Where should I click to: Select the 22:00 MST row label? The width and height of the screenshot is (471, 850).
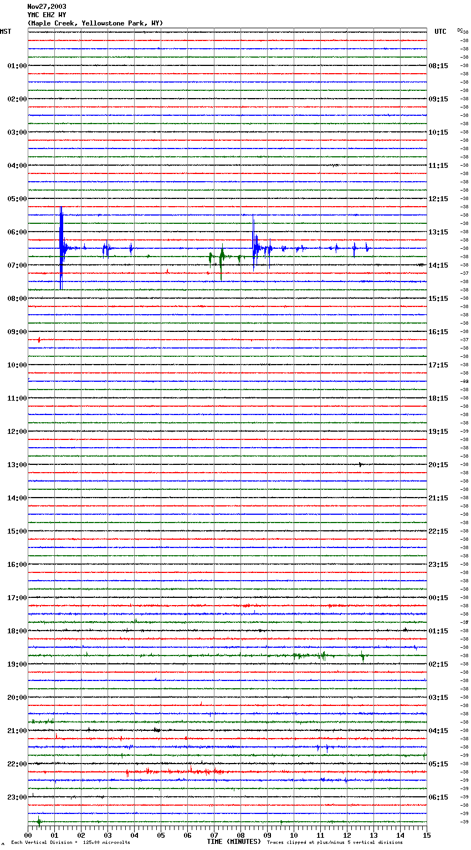tap(17, 764)
